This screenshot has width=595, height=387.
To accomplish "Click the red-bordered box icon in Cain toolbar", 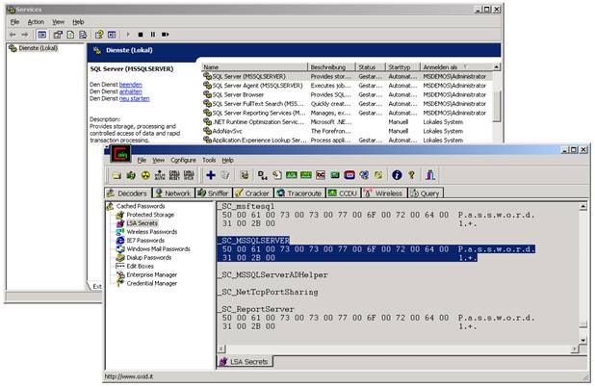I will coord(349,175).
